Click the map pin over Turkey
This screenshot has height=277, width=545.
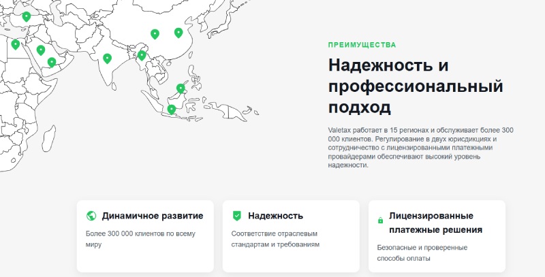tap(27, 16)
